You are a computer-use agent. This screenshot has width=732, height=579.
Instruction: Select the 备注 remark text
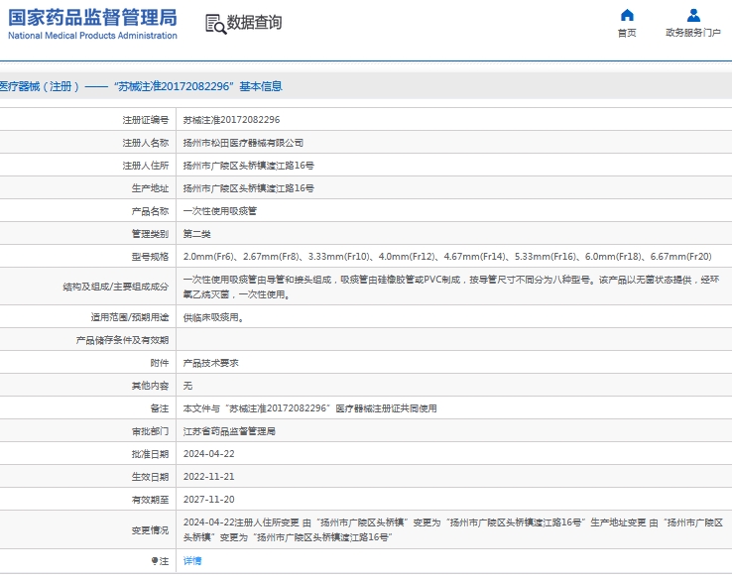pos(310,408)
